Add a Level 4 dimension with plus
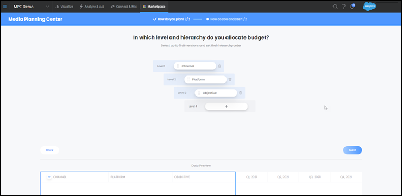 (x=227, y=106)
